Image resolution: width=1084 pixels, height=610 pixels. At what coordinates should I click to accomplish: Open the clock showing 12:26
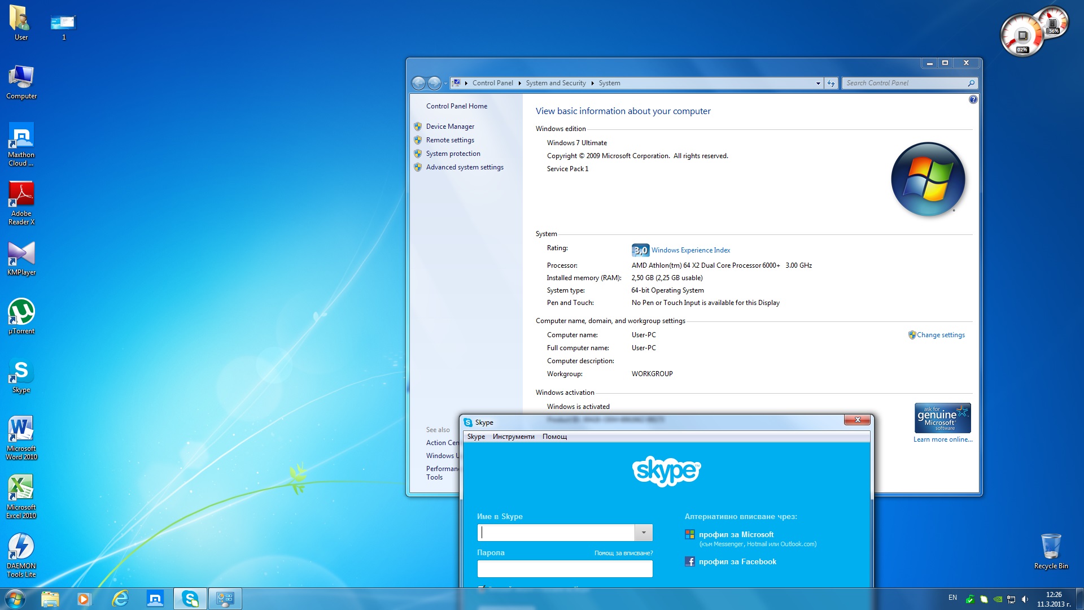click(x=1054, y=599)
